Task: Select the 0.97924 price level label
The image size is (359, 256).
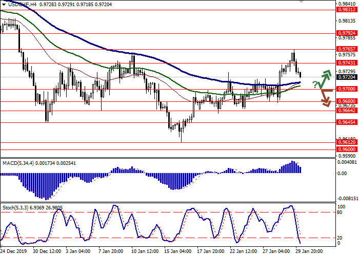Action: pyautogui.click(x=345, y=33)
